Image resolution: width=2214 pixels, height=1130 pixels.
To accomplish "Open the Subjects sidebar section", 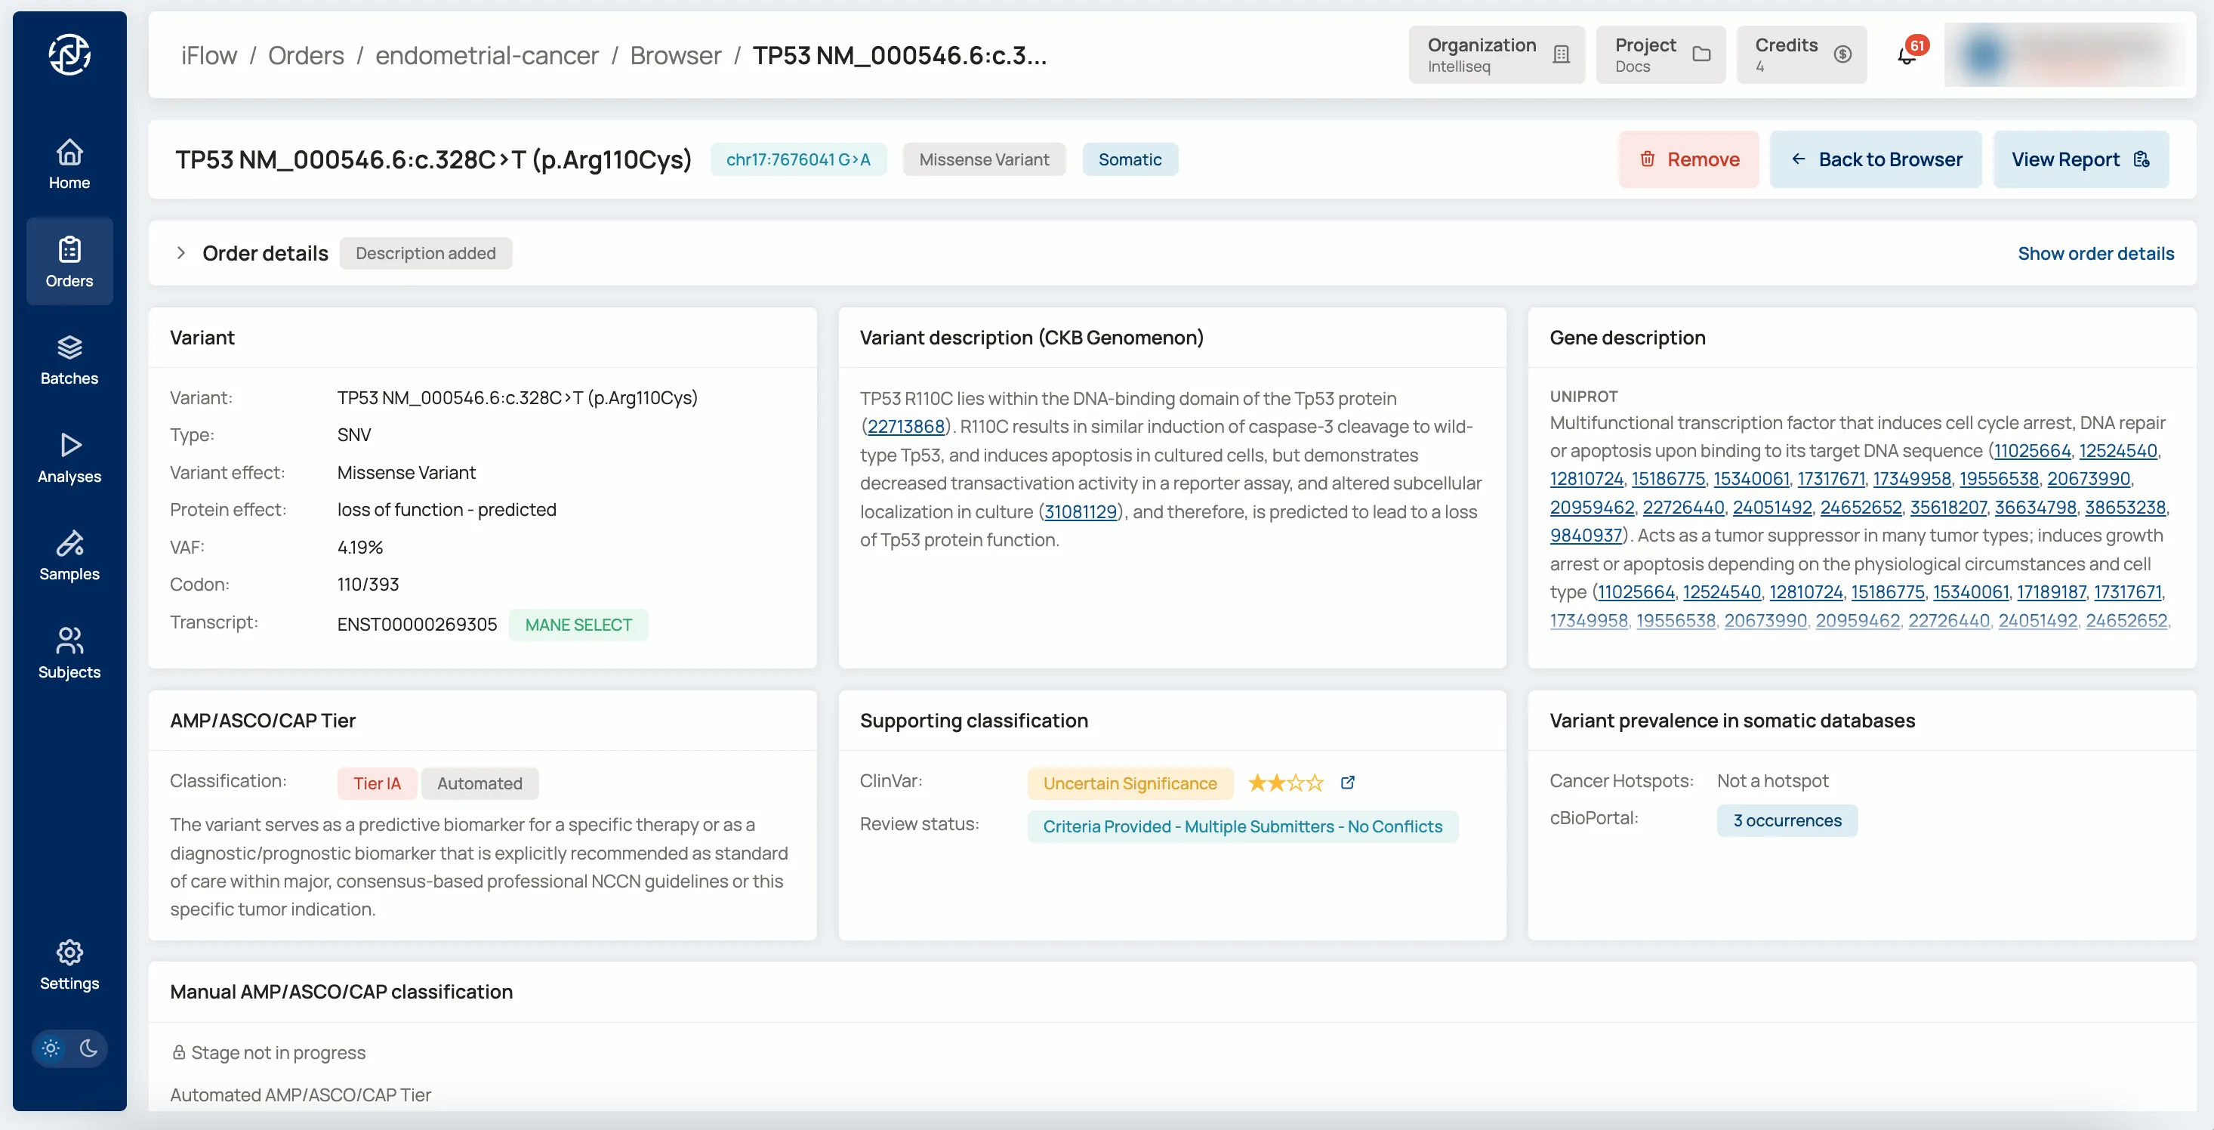I will (x=69, y=653).
